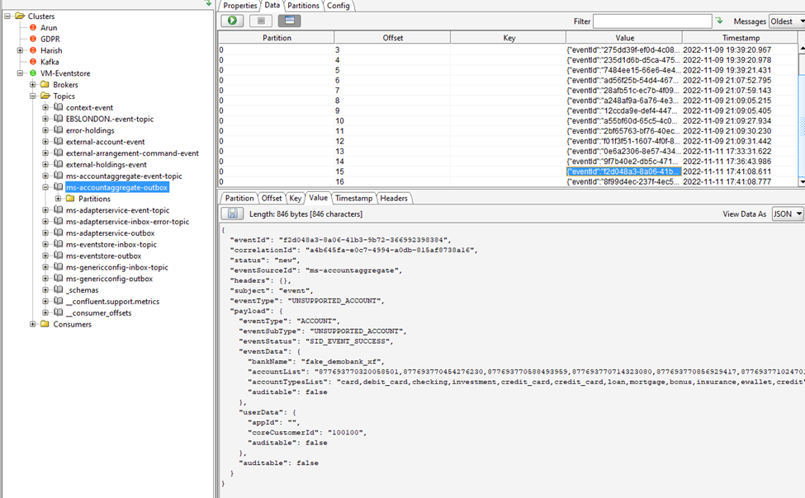Image resolution: width=805 pixels, height=498 pixels.
Task: Expand the Harish cluster node
Action: click(x=21, y=50)
